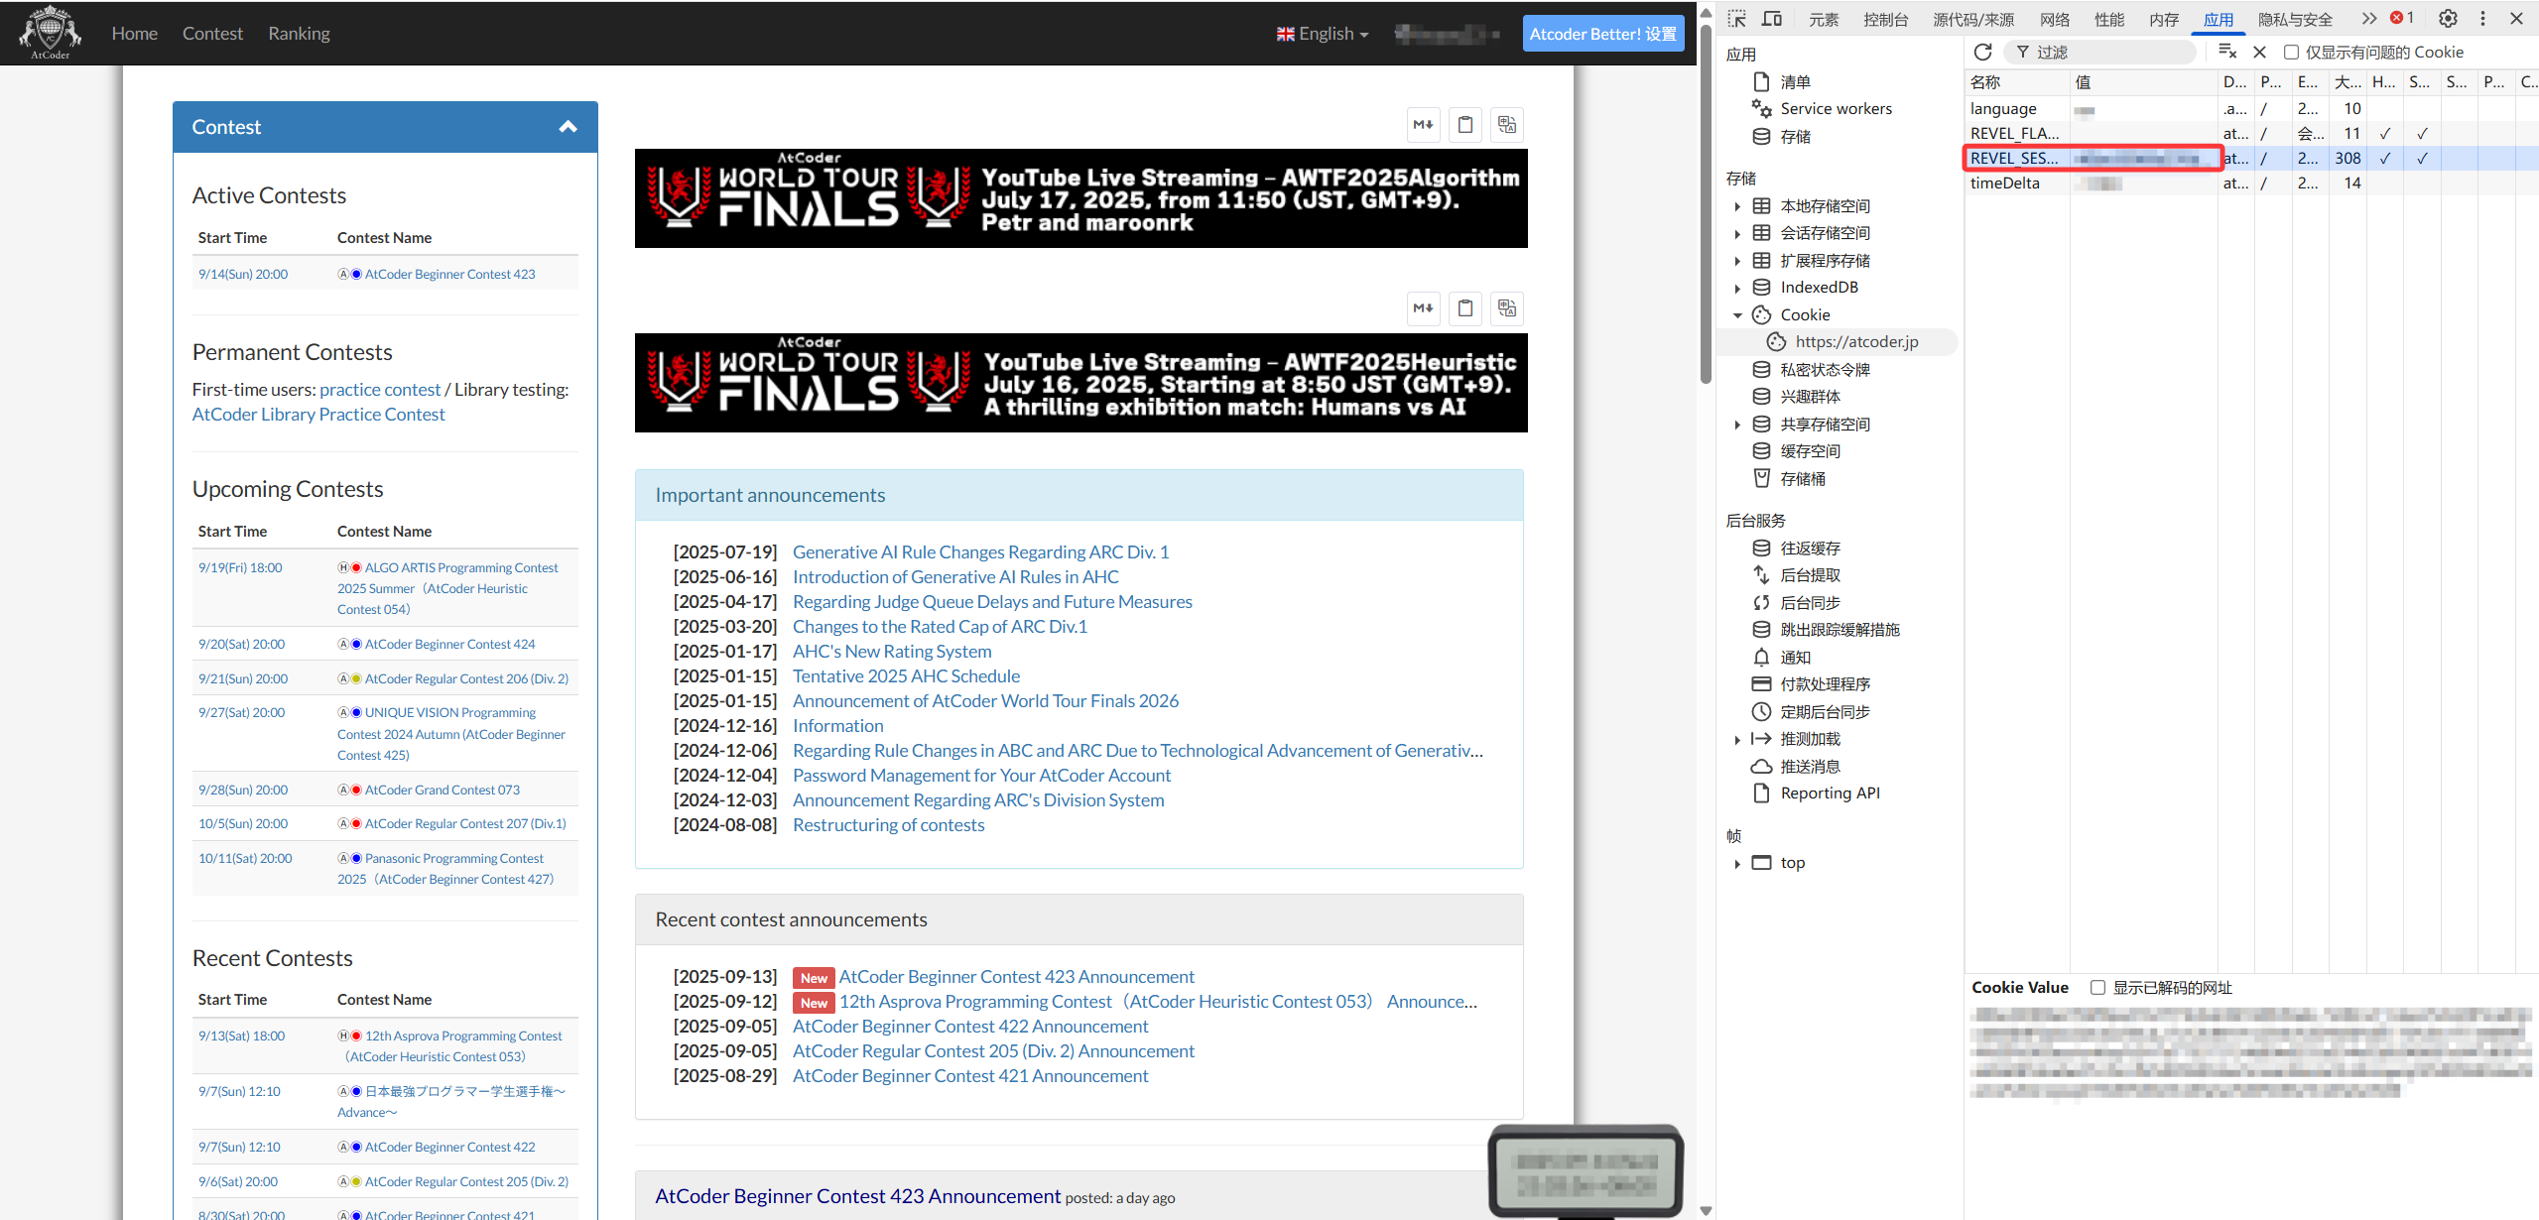The image size is (2539, 1220).
Task: Click the DevTools inspect element icon
Action: [1736, 19]
